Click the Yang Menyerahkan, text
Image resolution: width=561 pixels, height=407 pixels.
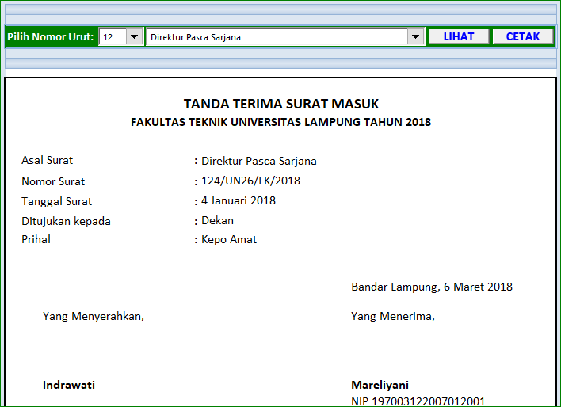[93, 316]
